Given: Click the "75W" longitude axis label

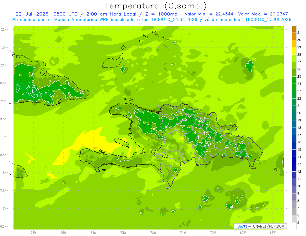Looking at the screenshot, I should point(63,233).
